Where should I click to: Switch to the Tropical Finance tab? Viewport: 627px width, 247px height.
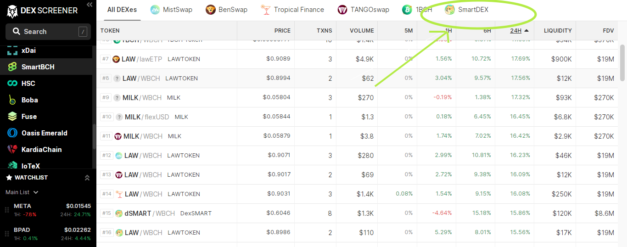293,10
